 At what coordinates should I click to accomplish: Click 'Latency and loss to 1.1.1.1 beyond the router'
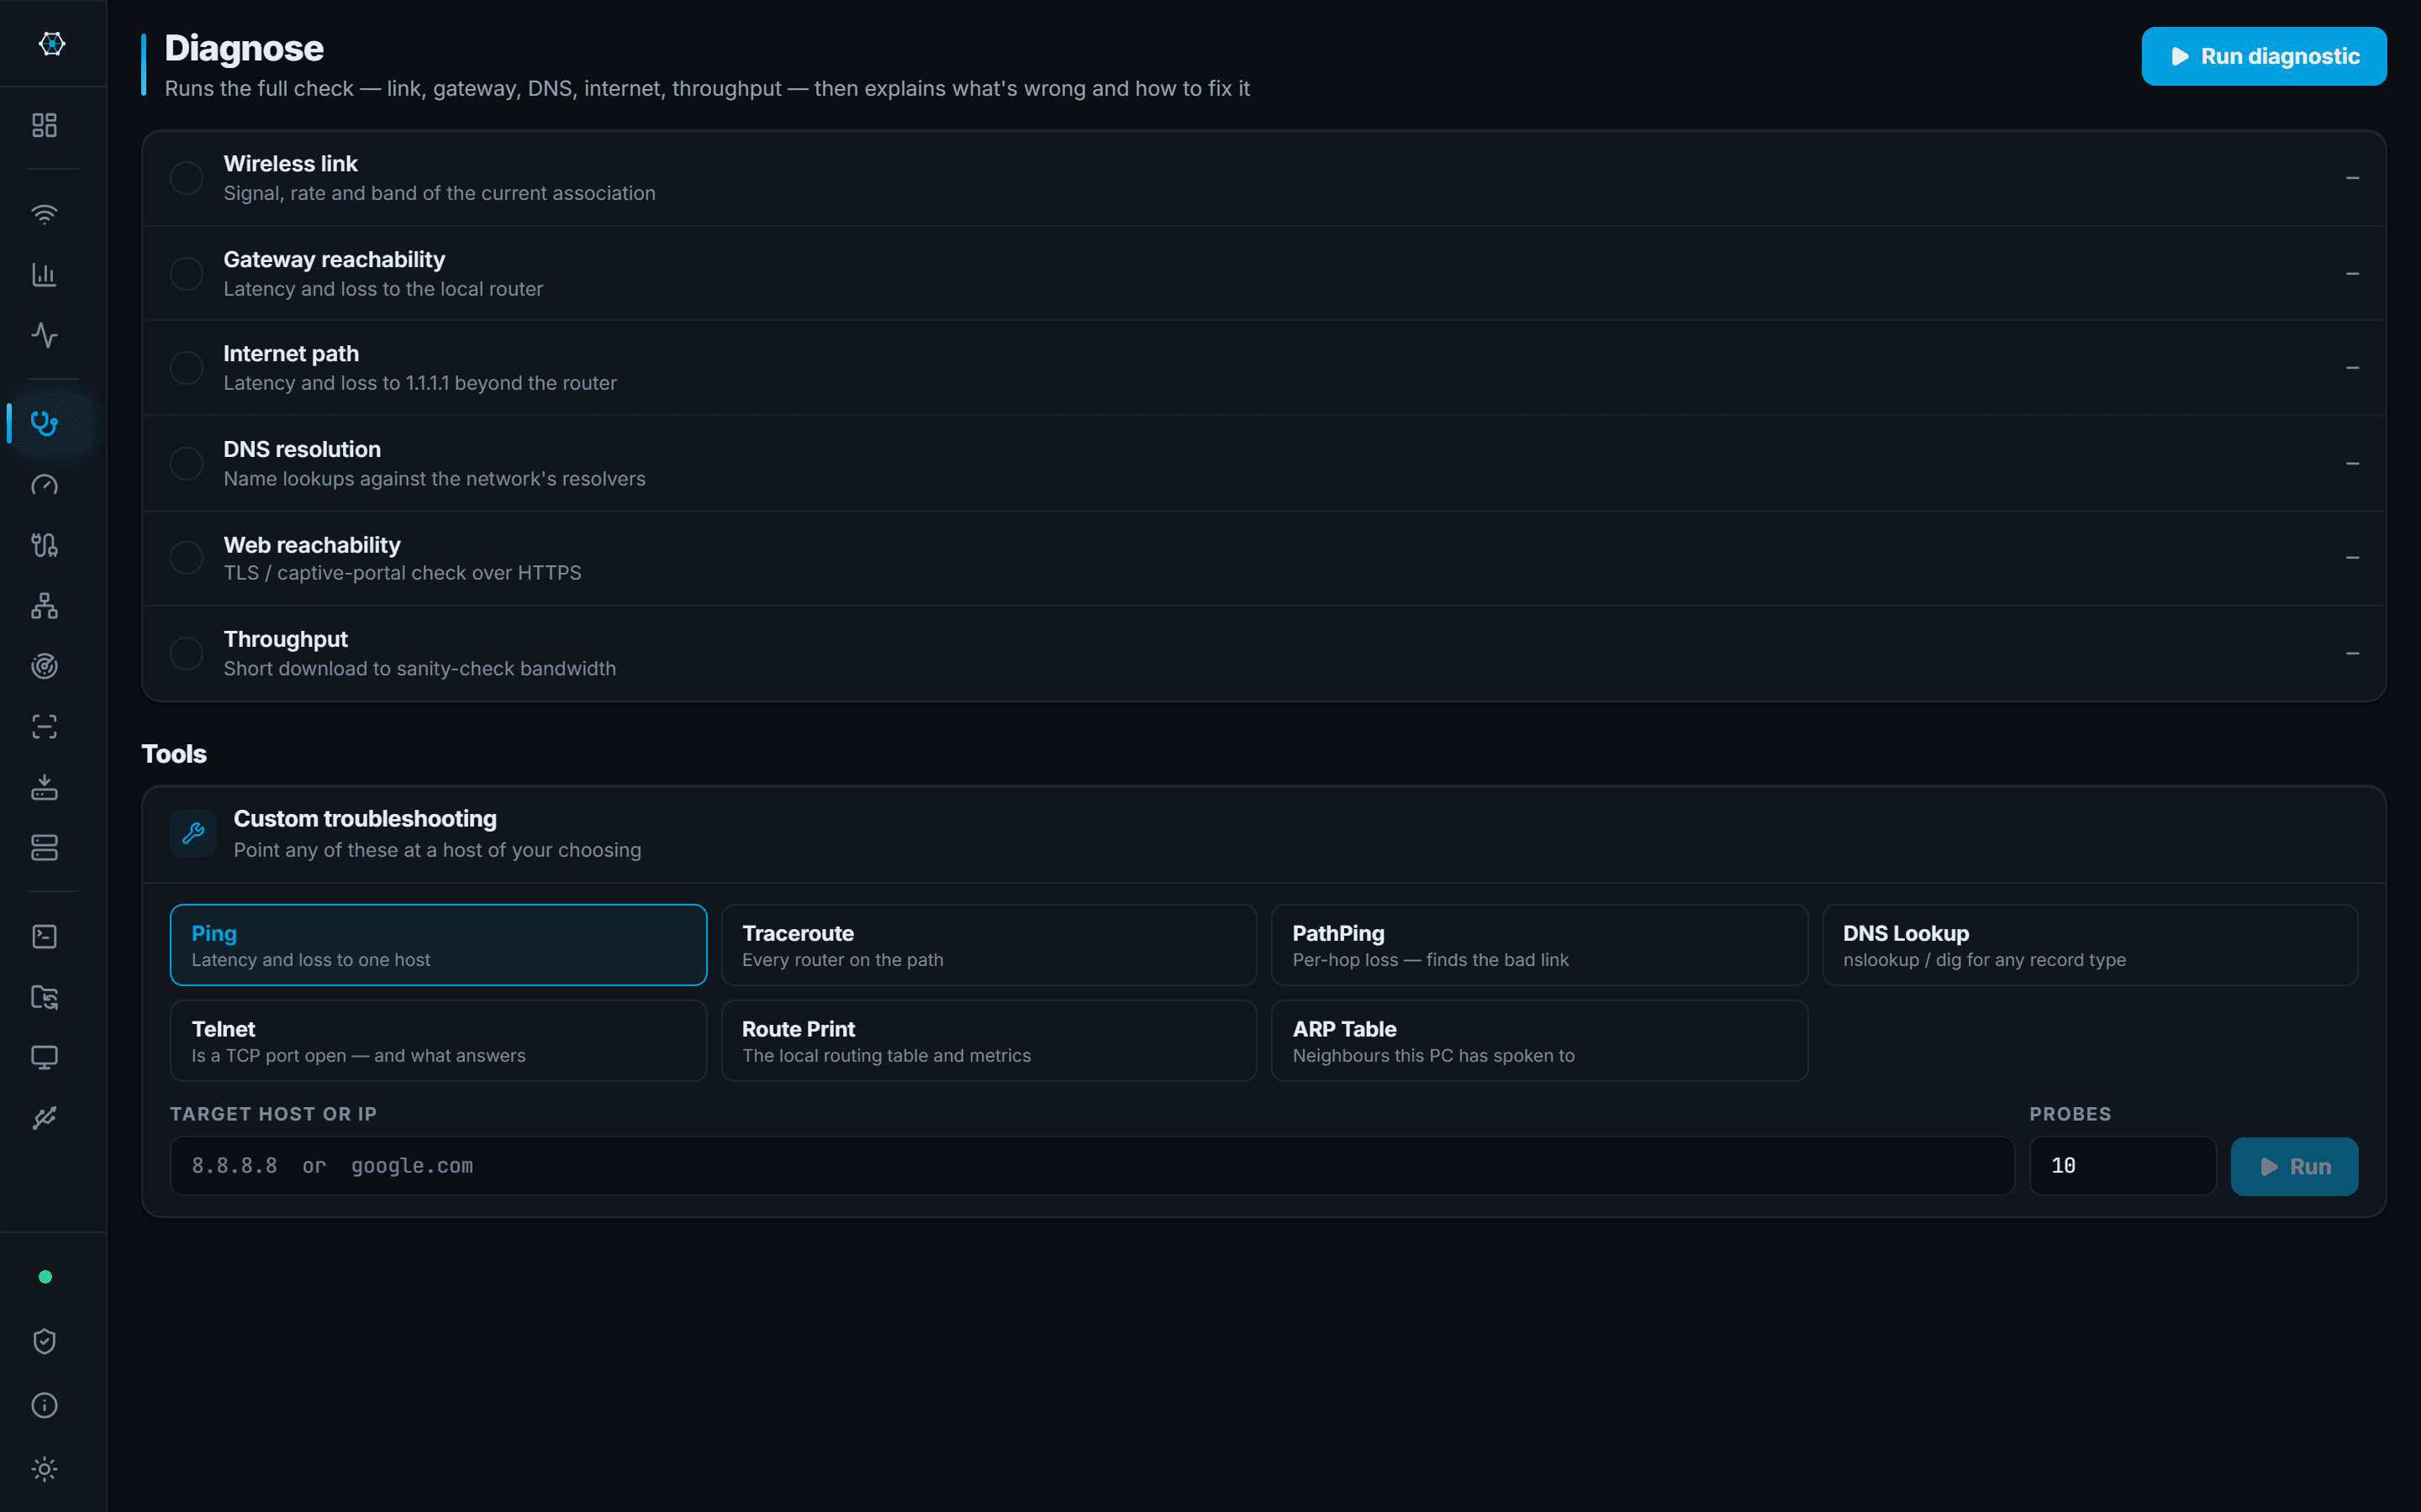click(420, 383)
